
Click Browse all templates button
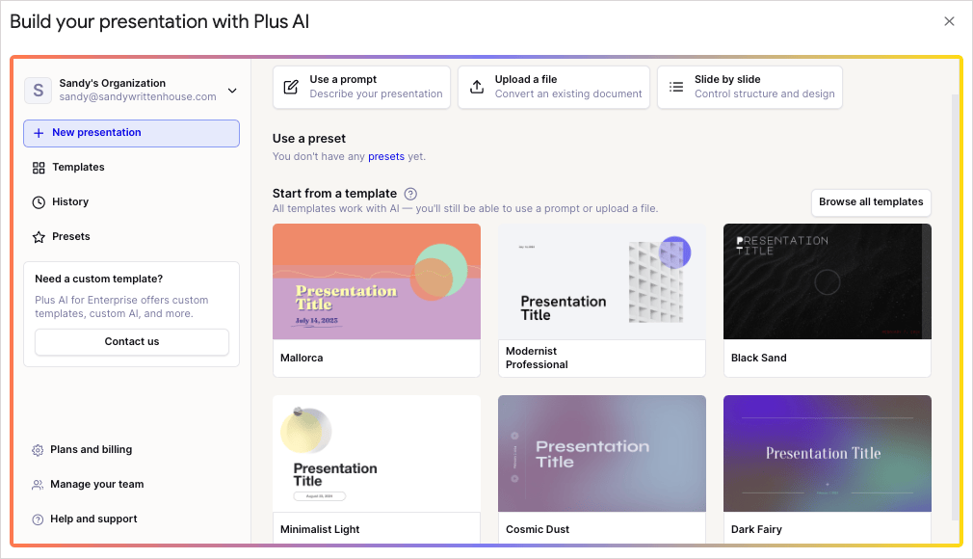(871, 202)
